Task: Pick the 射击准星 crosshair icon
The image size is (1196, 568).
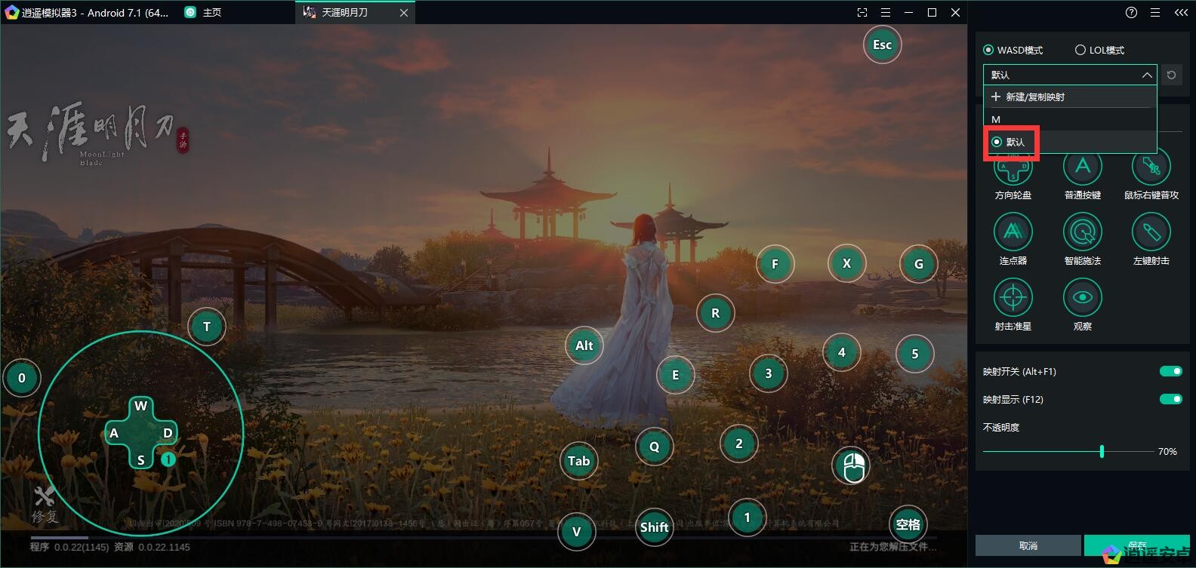Action: [1013, 297]
